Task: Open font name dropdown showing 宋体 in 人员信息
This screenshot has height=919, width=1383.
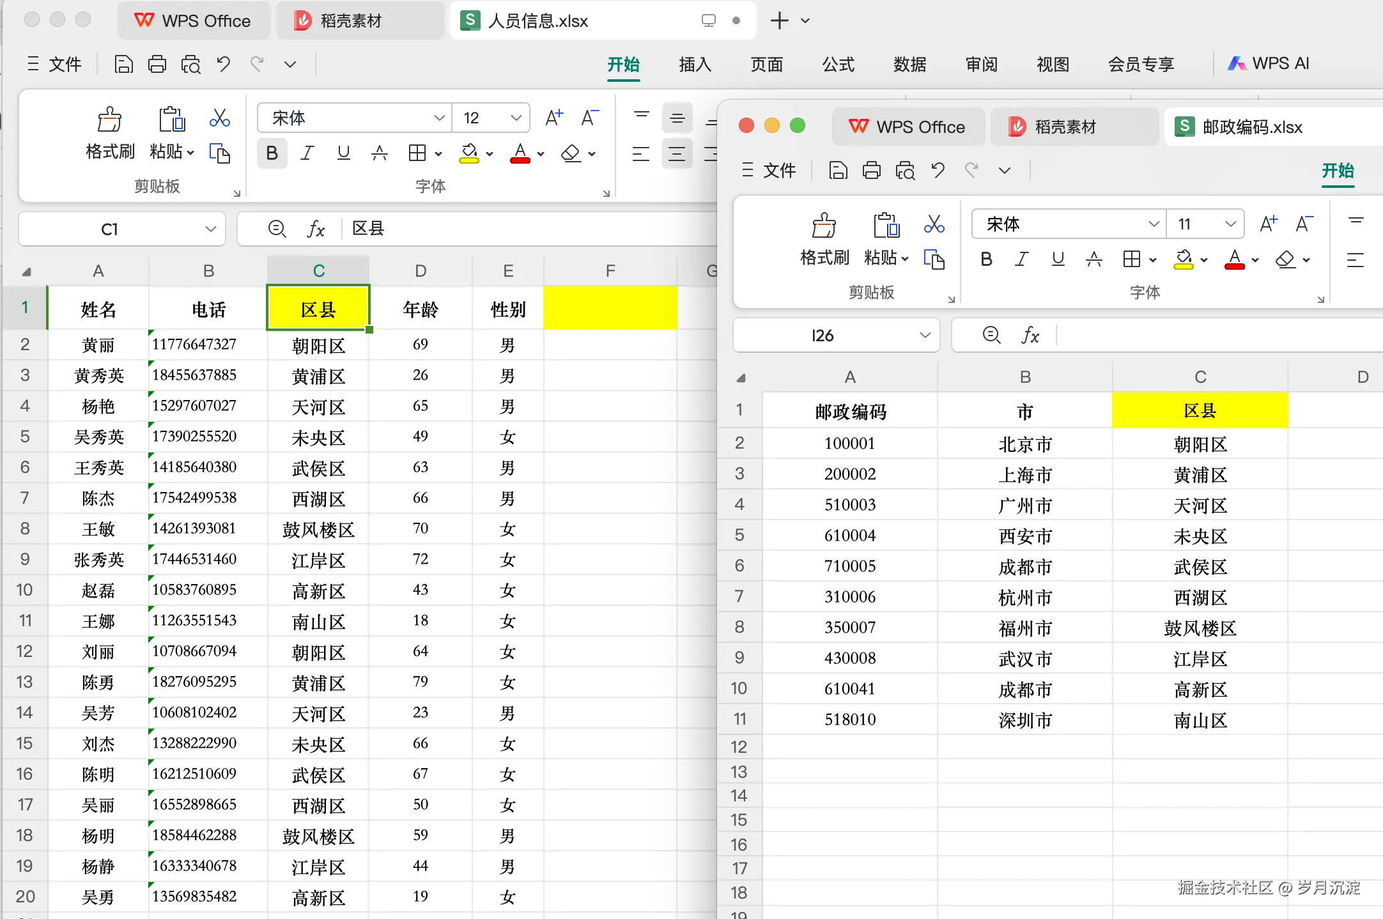Action: tap(439, 118)
